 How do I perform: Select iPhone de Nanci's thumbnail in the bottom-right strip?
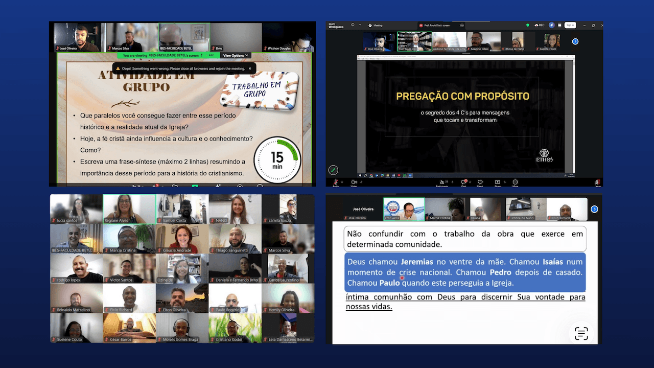526,209
